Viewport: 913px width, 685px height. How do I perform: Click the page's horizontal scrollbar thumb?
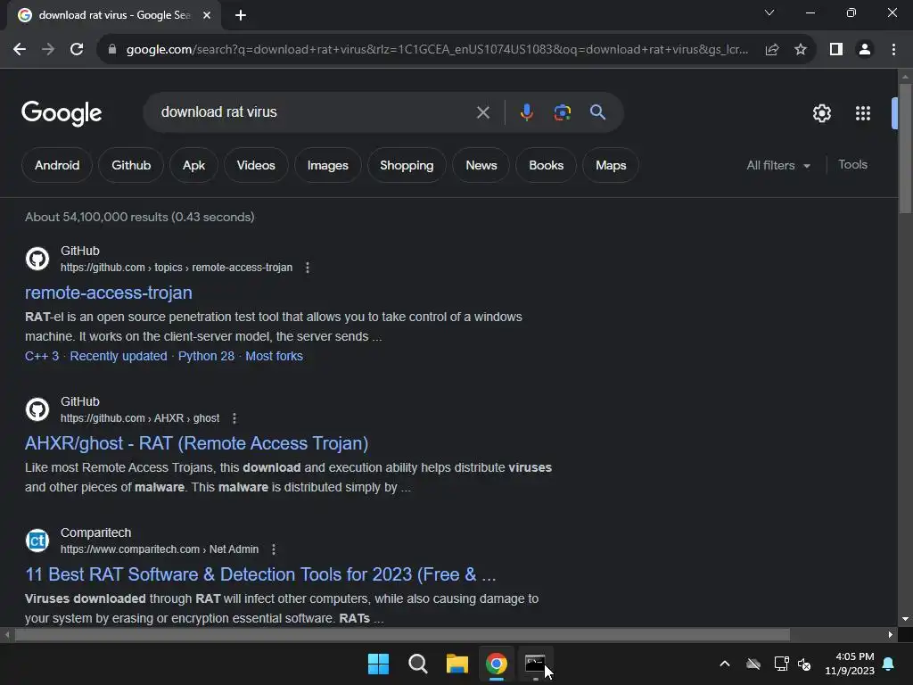coord(402,634)
